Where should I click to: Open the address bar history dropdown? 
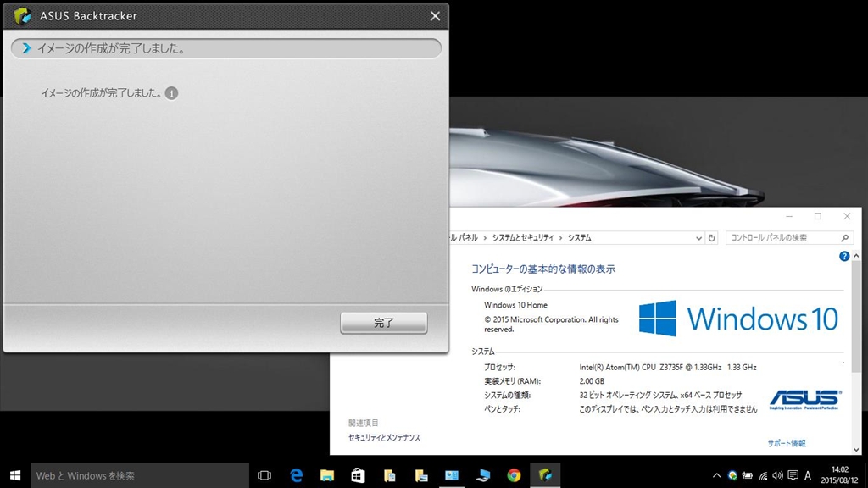pos(698,238)
